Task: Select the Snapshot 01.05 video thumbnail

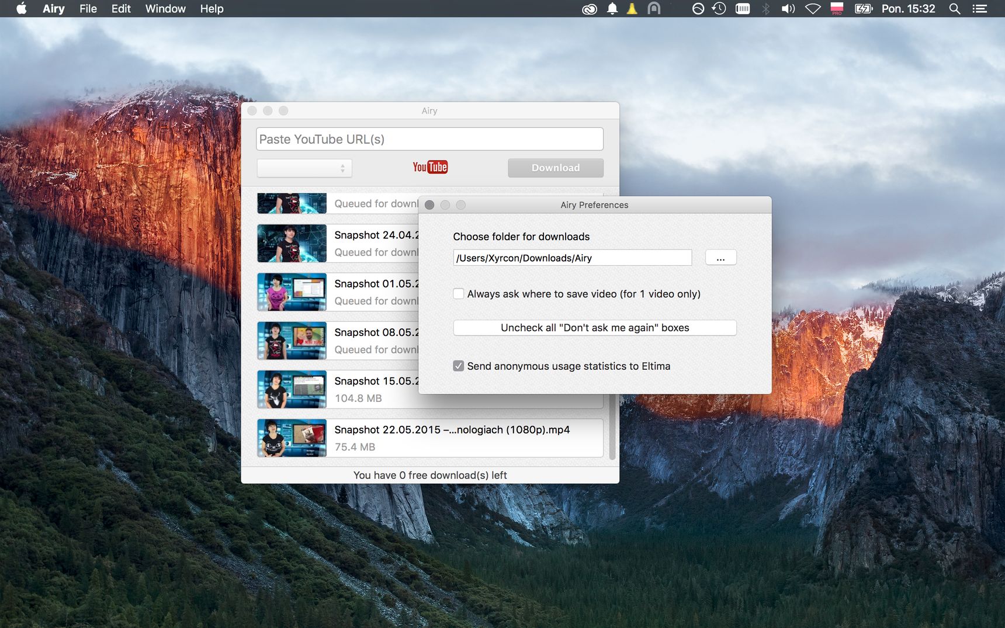Action: 292,292
